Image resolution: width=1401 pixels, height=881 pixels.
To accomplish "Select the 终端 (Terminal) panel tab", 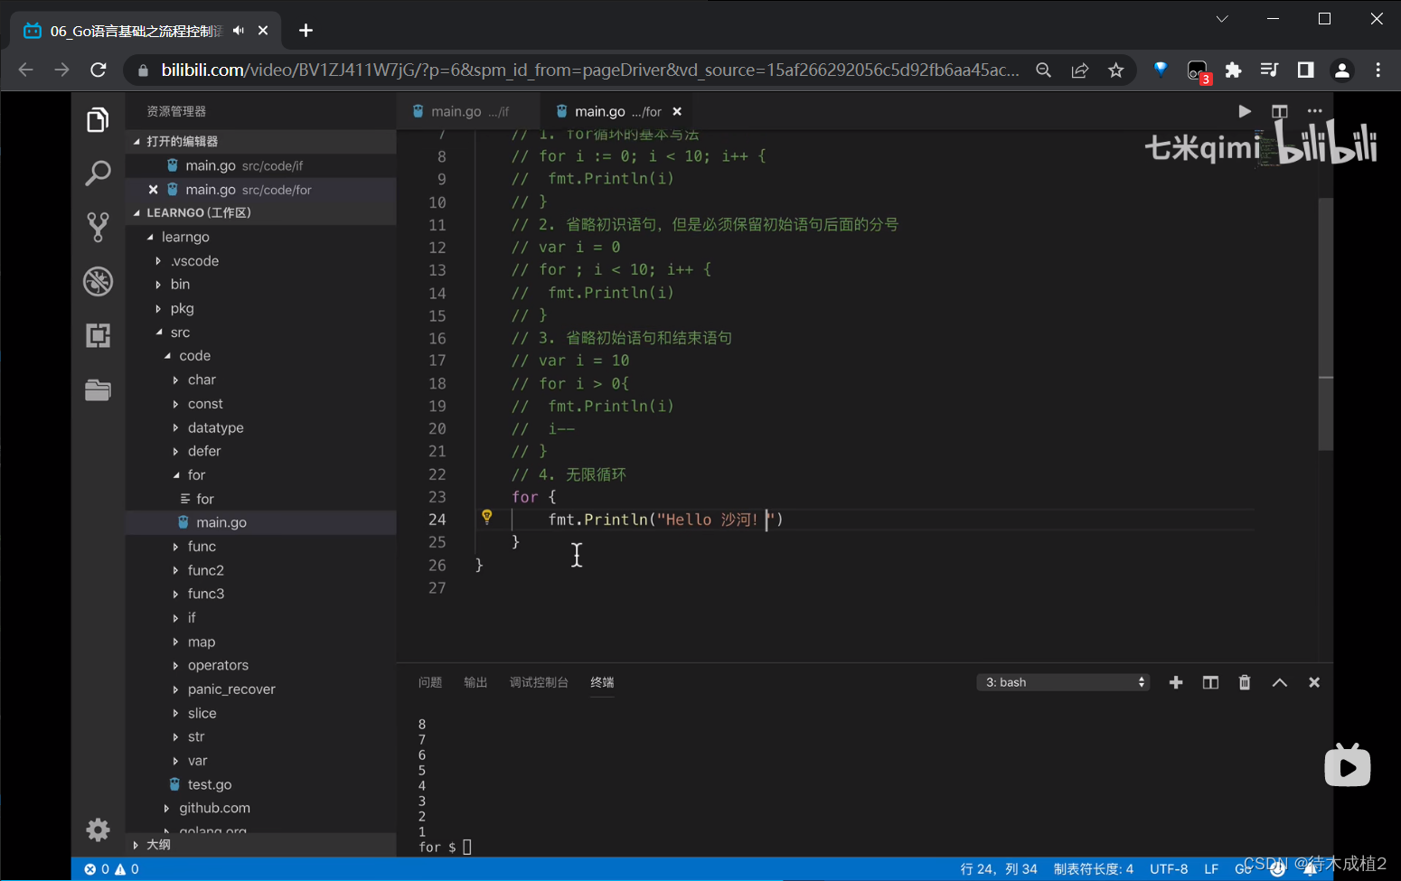I will (602, 682).
